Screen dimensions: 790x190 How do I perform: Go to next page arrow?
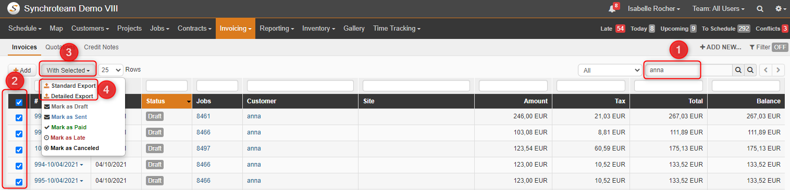coord(779,70)
